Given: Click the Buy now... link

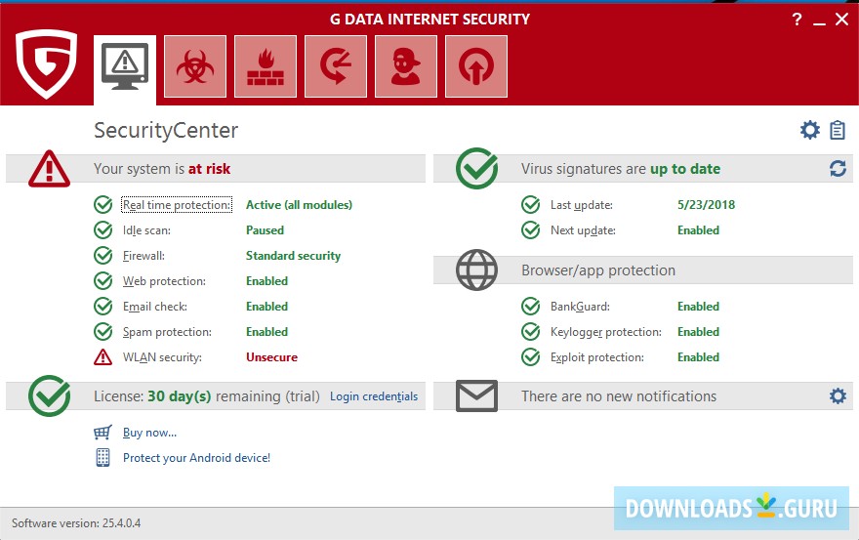Looking at the screenshot, I should click(x=149, y=433).
